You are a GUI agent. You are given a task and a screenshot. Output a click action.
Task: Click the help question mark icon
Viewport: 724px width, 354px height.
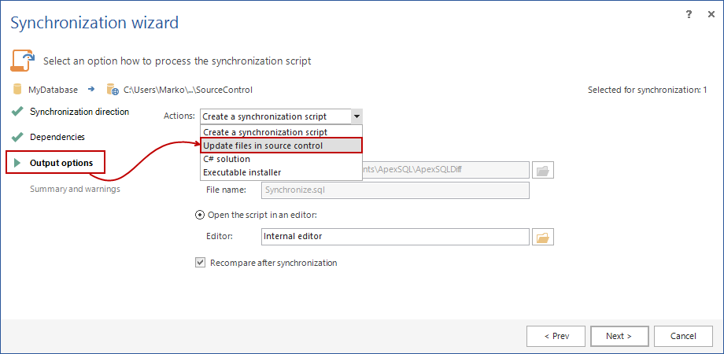coord(689,14)
